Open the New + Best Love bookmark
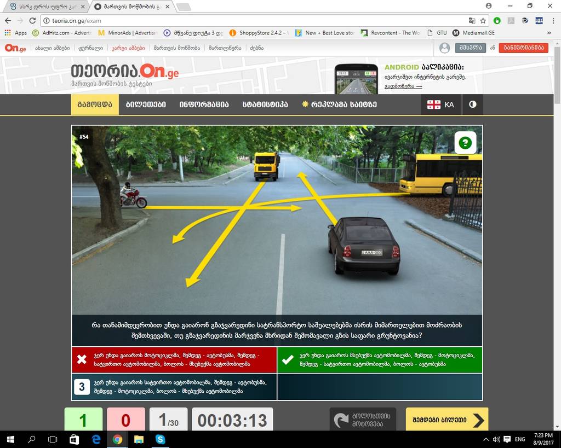The image size is (561, 448). point(325,33)
